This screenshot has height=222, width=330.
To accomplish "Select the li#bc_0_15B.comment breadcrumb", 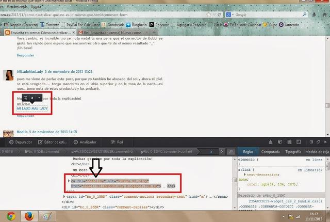I will 42,151.
